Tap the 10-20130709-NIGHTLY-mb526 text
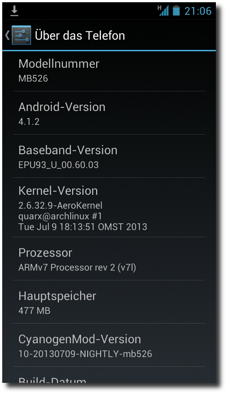 click(85, 354)
